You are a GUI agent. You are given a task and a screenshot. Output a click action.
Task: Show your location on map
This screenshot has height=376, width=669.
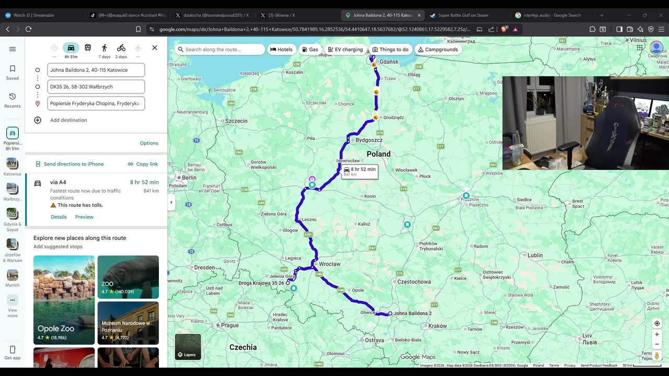pos(657,323)
